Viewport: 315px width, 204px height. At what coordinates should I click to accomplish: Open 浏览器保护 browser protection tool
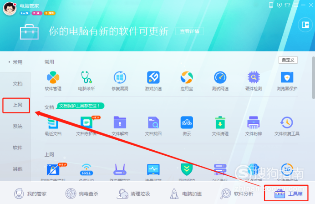tap(287, 81)
